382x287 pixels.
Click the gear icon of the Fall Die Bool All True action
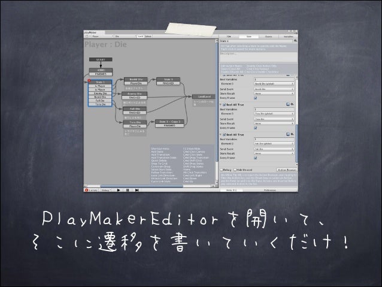[x=292, y=134]
